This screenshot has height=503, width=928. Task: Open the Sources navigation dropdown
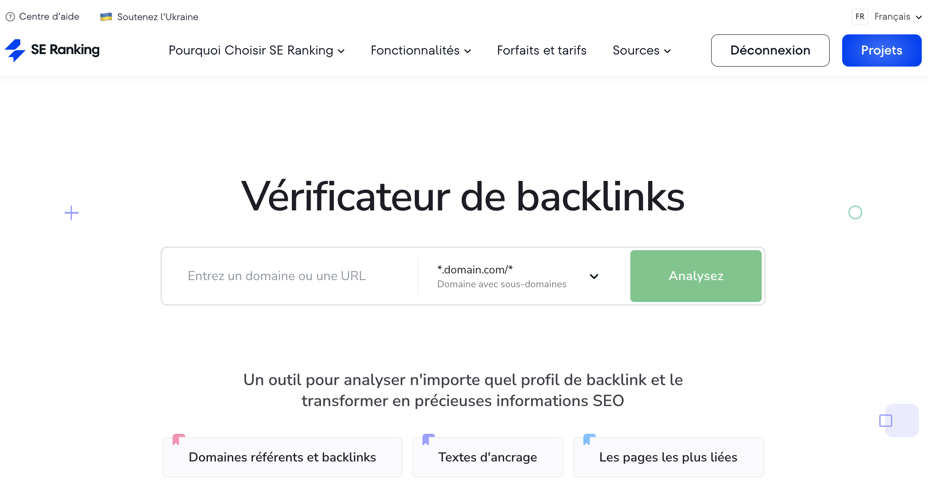pyautogui.click(x=641, y=50)
